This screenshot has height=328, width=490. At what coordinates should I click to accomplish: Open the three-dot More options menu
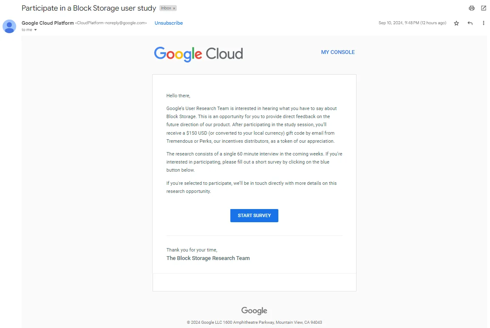[x=484, y=23]
